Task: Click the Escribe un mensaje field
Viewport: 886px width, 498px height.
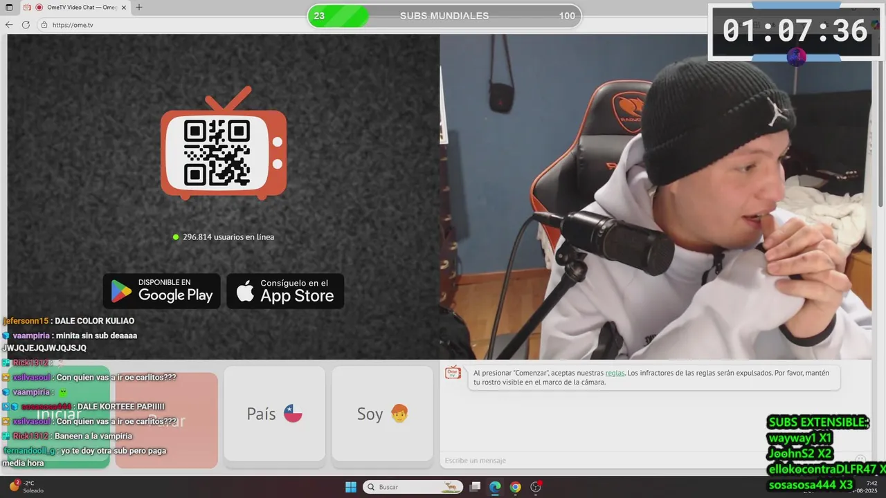Action: tap(647, 460)
